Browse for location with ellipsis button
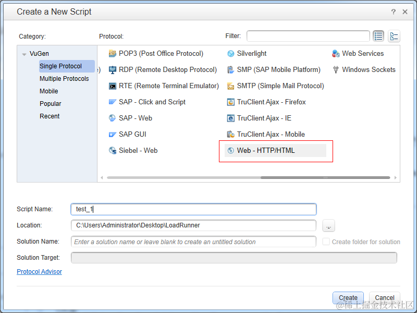The width and height of the screenshot is (417, 313). tap(328, 226)
